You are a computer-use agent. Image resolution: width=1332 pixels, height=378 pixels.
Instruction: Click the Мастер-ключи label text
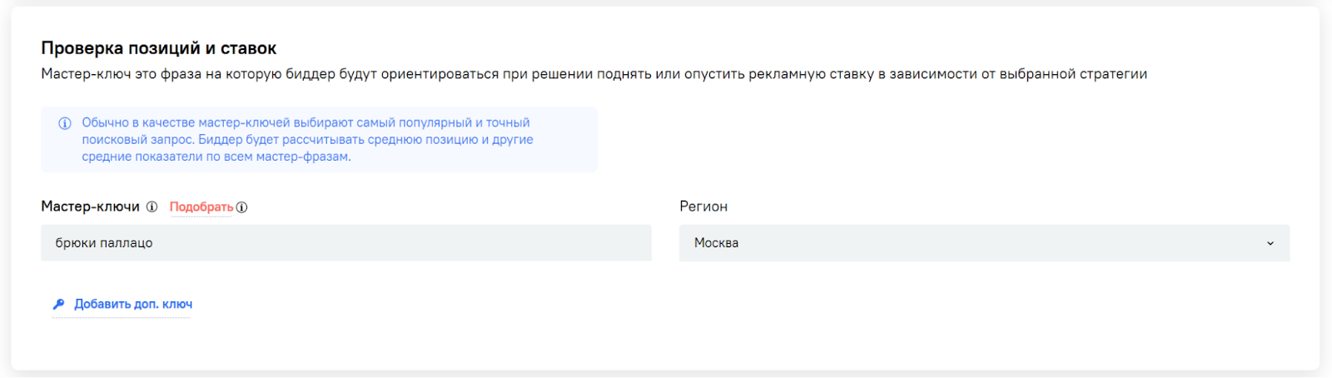click(x=90, y=206)
